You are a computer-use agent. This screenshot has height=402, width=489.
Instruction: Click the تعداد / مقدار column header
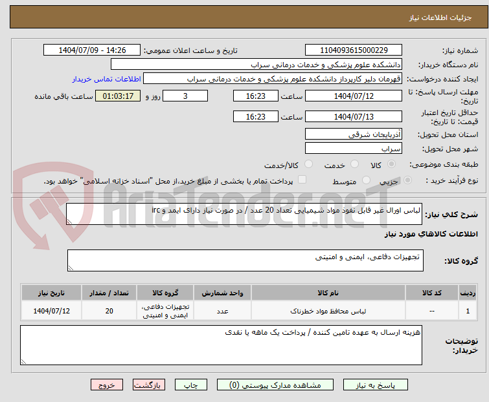109,293
